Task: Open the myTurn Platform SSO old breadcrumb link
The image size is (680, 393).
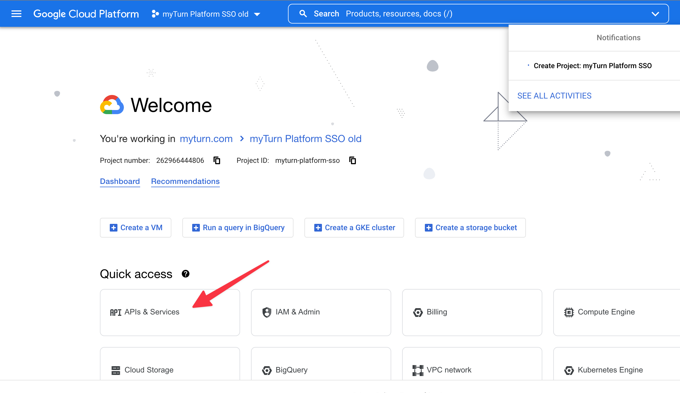Action: (x=306, y=139)
